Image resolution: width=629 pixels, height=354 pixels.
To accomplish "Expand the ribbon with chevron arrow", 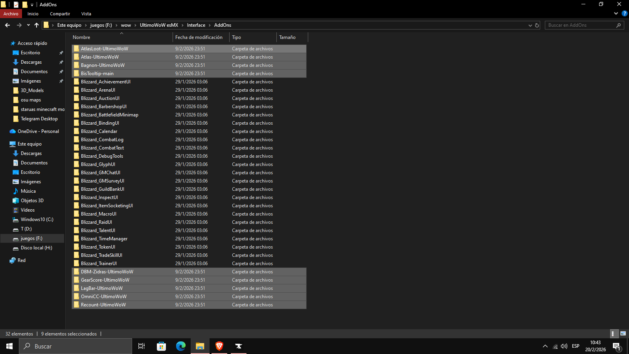I will [616, 13].
